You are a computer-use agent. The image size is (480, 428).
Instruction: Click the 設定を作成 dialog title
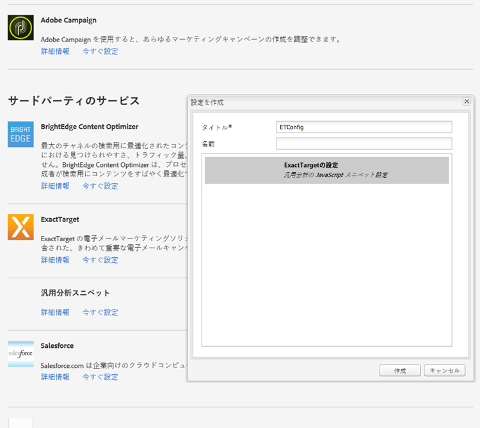pos(207,102)
